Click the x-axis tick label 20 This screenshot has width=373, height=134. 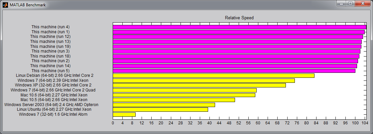[161, 123]
